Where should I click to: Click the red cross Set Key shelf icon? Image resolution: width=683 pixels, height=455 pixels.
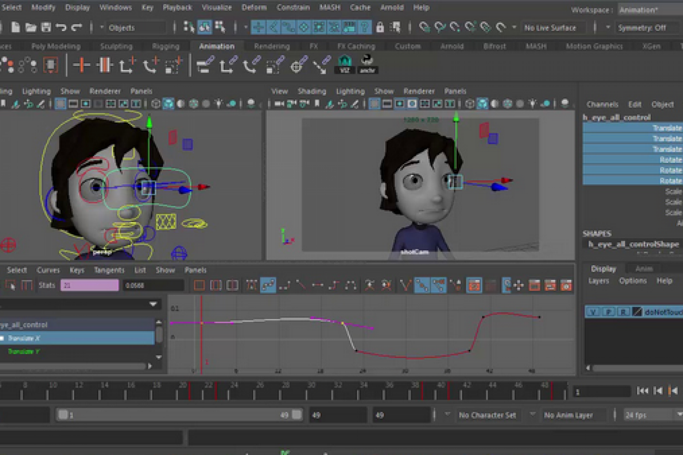click(x=82, y=65)
